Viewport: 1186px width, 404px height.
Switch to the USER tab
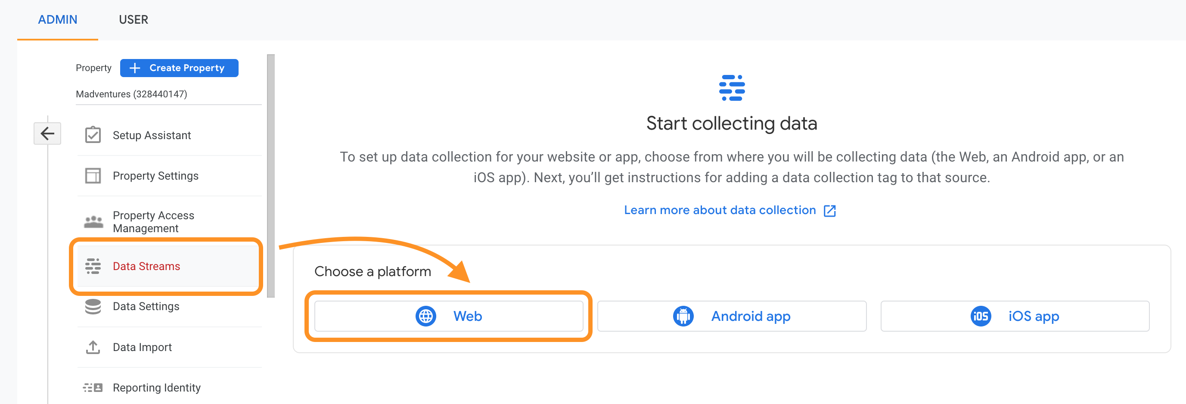click(x=134, y=20)
